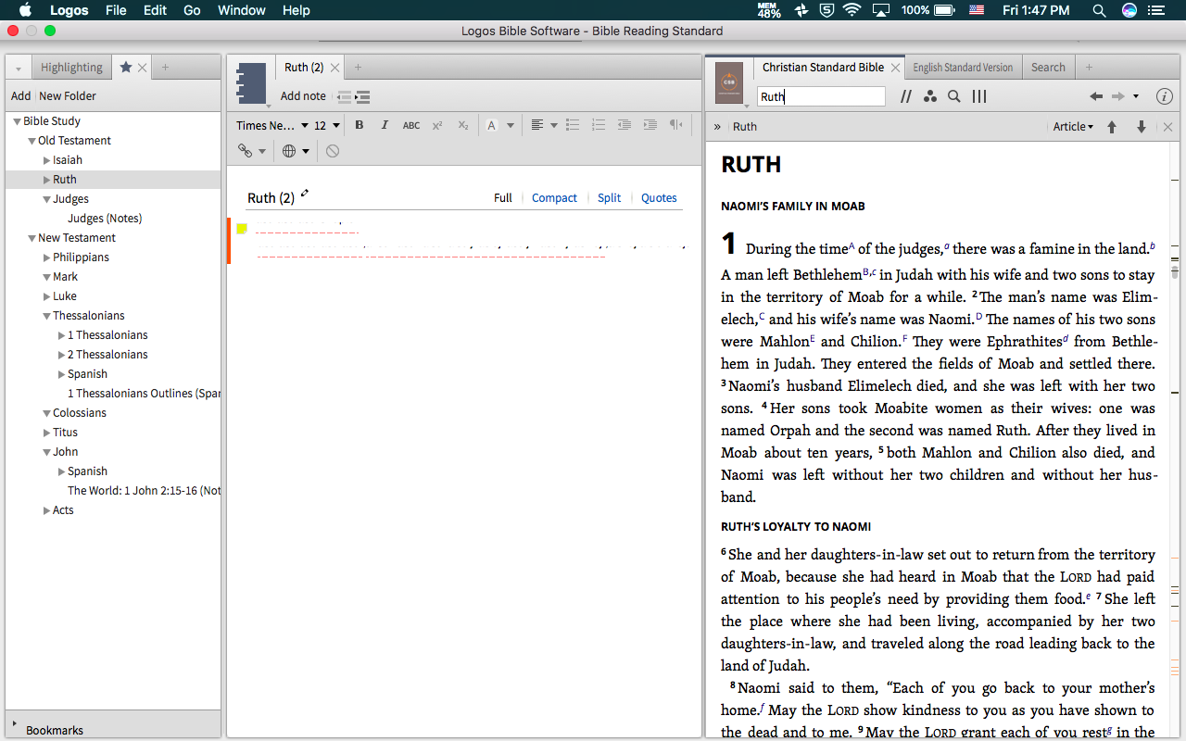Open the navigation history dropdown arrow
1186x741 pixels.
[x=1136, y=96]
